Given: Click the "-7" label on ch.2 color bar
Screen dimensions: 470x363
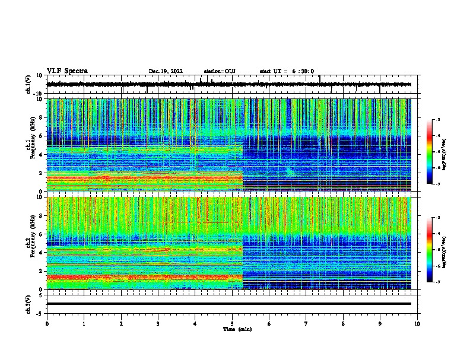Looking at the screenshot, I should [437, 282].
